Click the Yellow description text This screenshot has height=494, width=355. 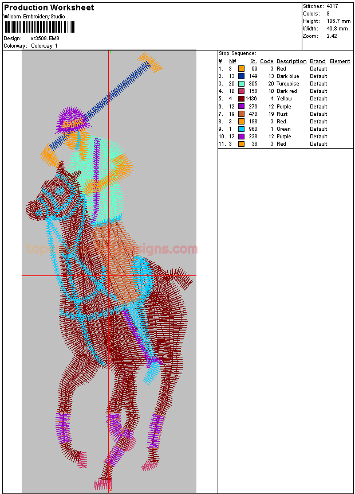pos(284,99)
